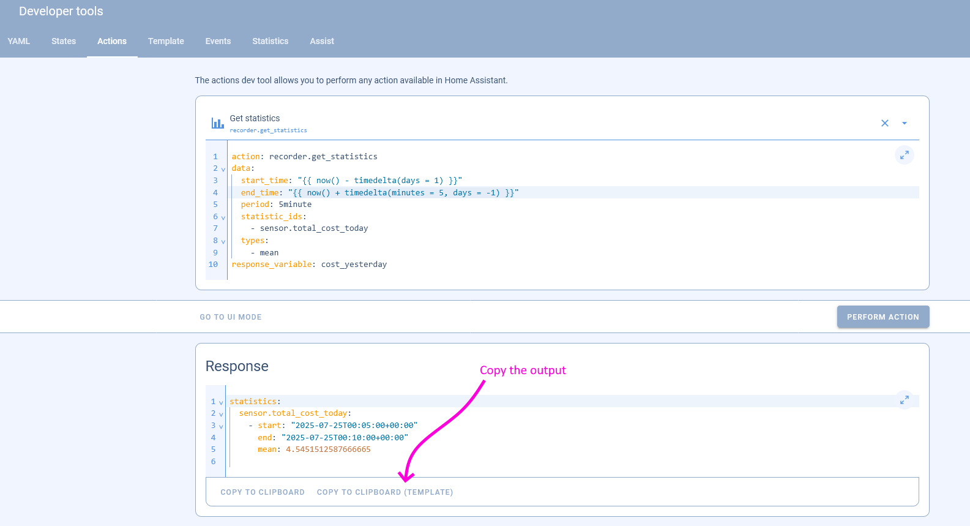Fold the sensor.total_cost_today response block
The height and width of the screenshot is (526, 970).
click(221, 414)
